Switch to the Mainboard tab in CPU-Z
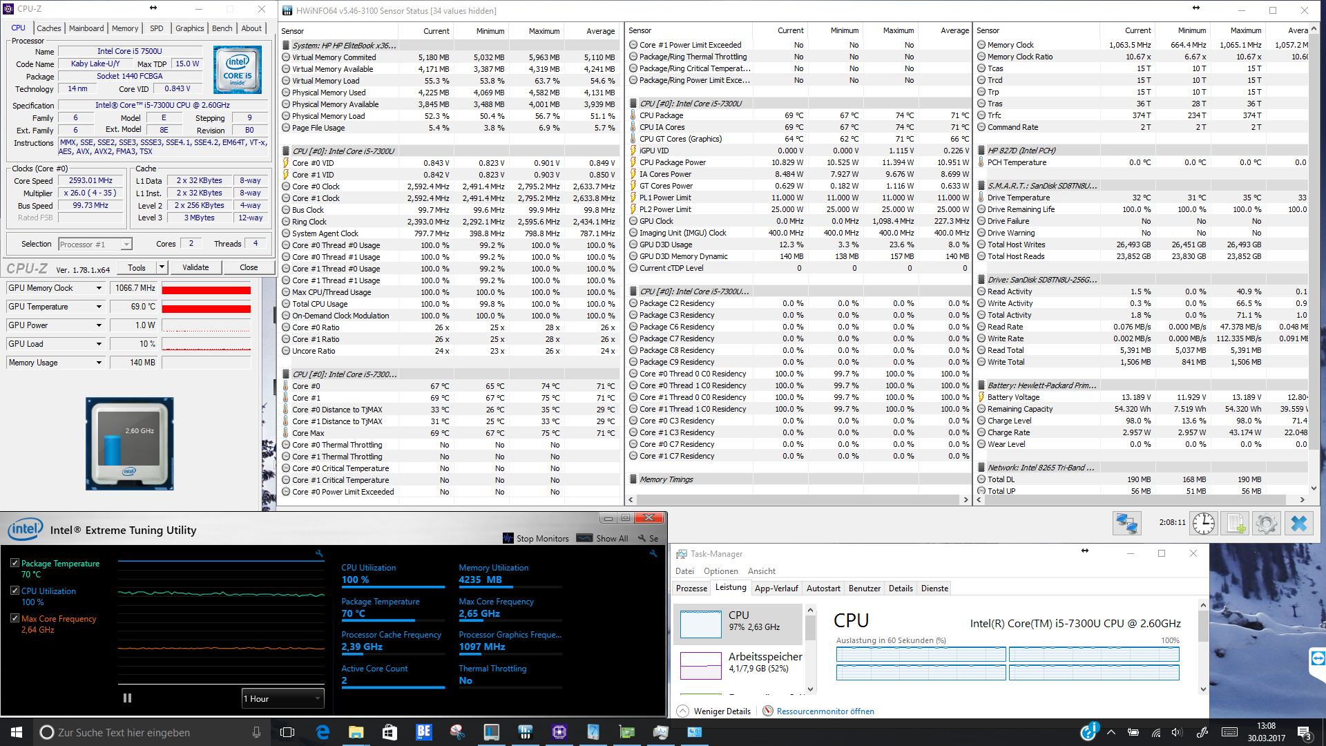1326x746 pixels. pyautogui.click(x=86, y=28)
